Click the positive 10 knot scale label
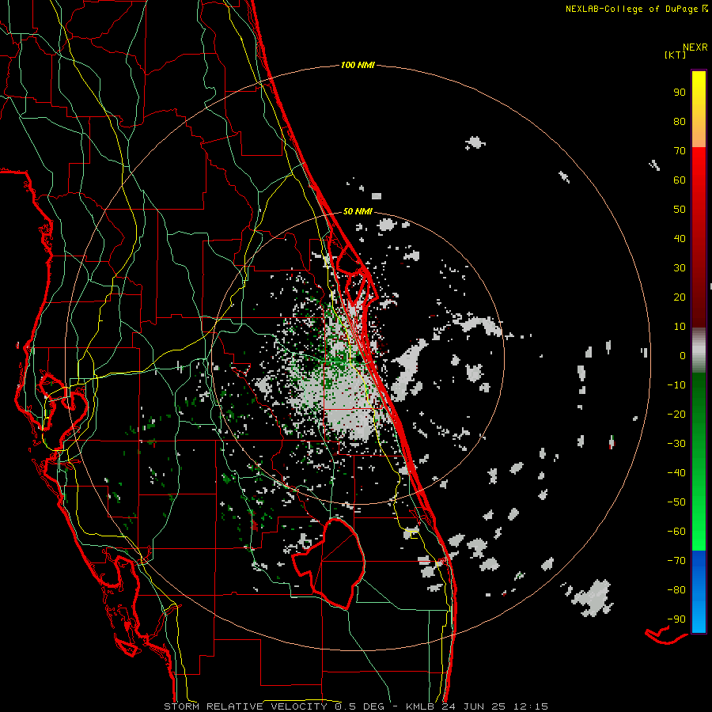The image size is (712, 712). 680,327
